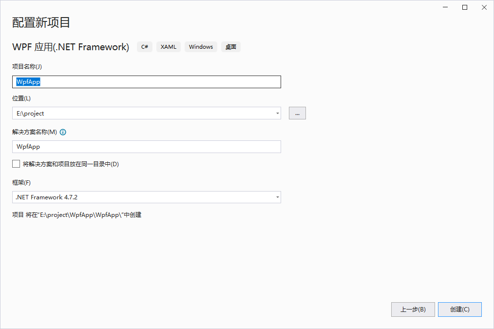Click the 位置(L) label
Viewport: 494px width, 329px height.
21,98
